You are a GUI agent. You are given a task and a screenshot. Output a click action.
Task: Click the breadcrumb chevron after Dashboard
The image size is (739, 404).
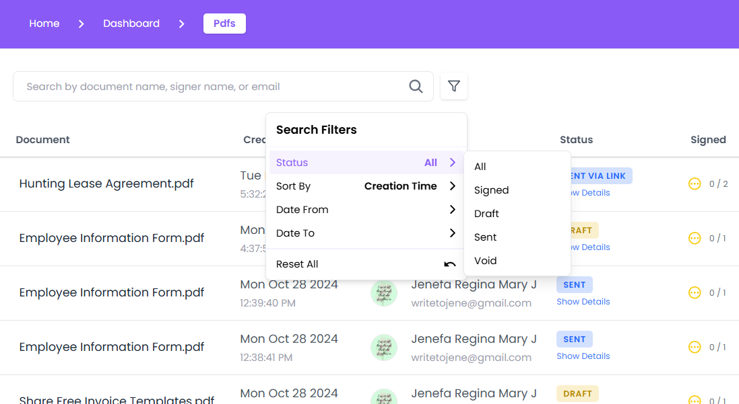pos(181,24)
